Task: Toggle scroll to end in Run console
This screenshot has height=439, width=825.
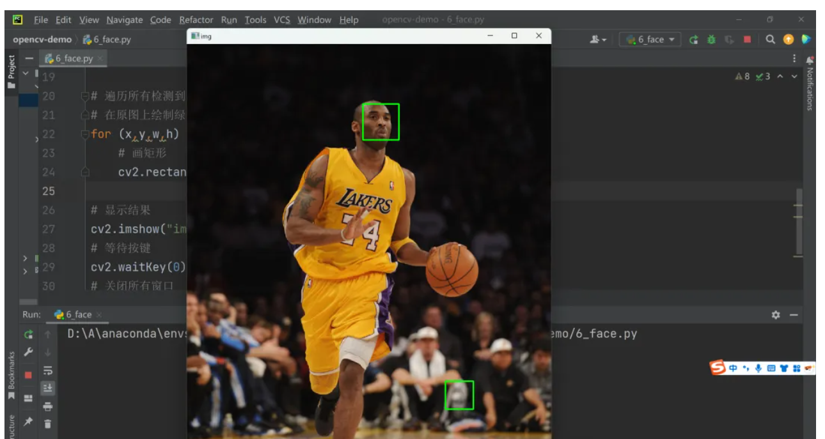Action: [x=48, y=388]
